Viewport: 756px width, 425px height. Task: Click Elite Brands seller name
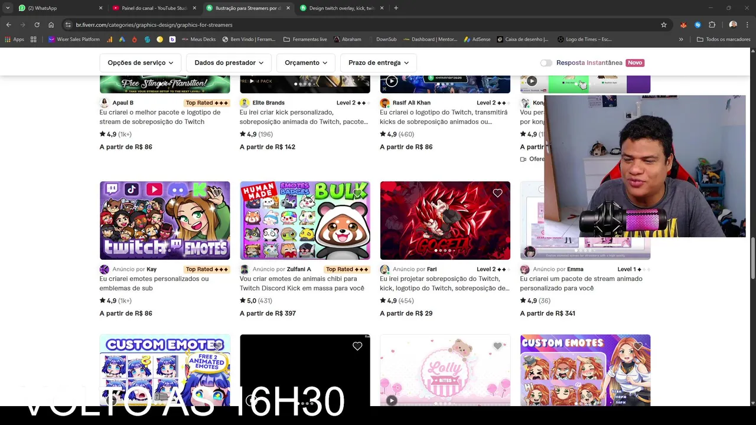point(269,103)
